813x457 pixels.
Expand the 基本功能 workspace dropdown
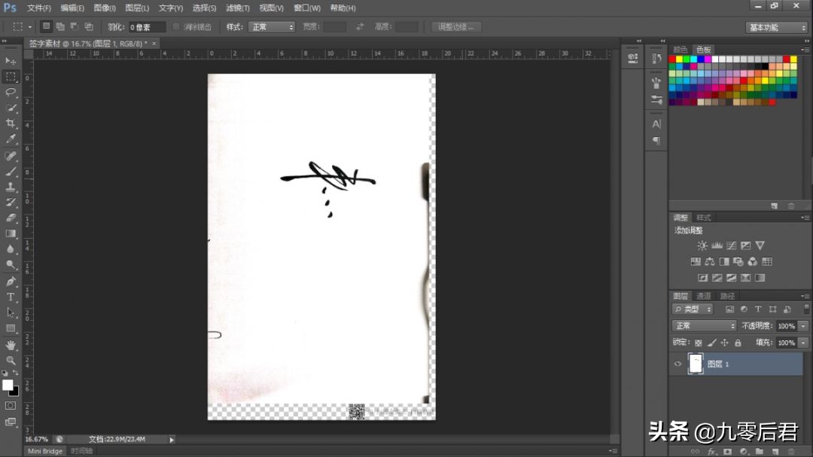click(777, 28)
